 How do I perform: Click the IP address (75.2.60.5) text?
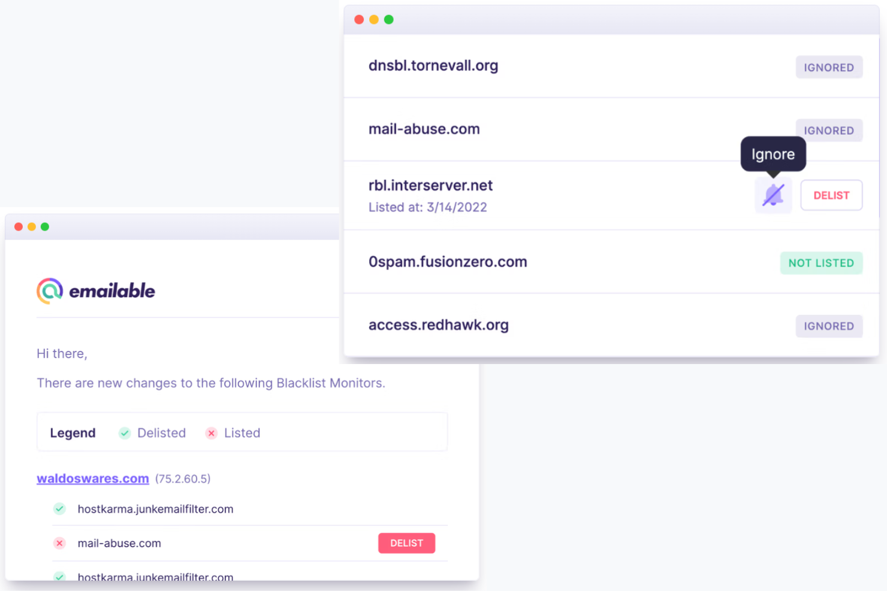tap(183, 479)
